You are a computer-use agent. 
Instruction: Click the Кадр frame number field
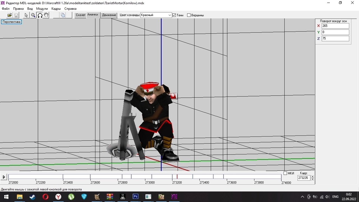coord(304,178)
